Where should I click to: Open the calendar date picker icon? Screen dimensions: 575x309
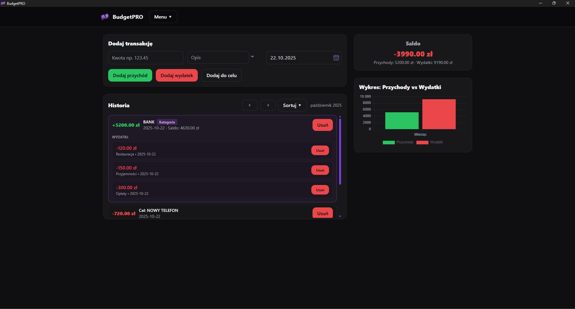(336, 58)
